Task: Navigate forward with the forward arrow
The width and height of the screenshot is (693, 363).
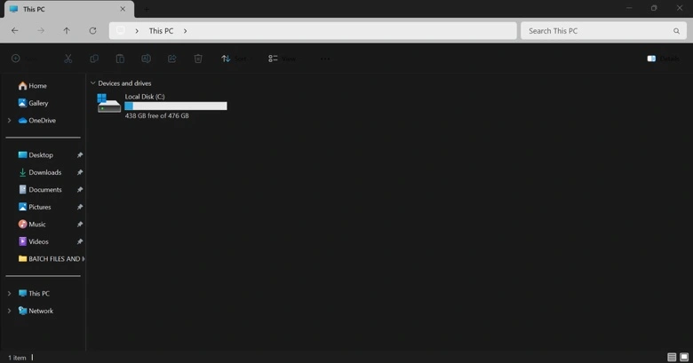Action: point(41,30)
